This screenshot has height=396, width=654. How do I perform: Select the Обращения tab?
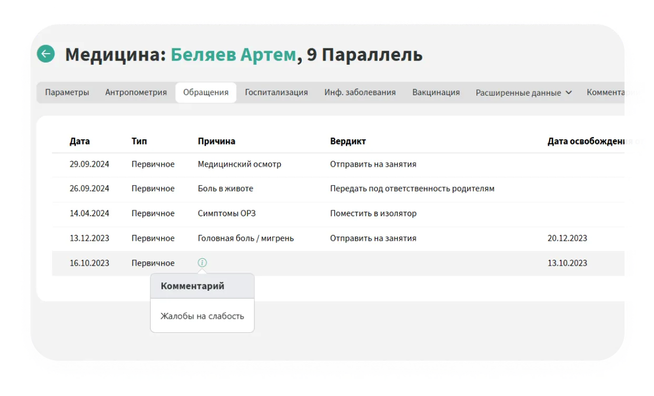[x=206, y=93]
